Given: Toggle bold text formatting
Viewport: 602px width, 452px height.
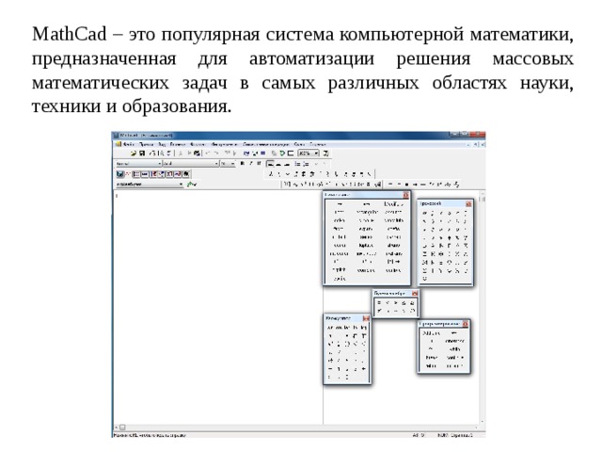Looking at the screenshot, I should point(243,163).
